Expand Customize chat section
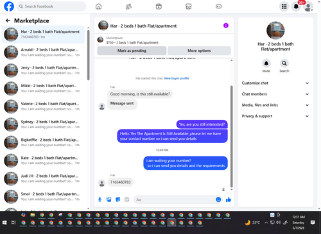The width and height of the screenshot is (321, 234). 275,83
